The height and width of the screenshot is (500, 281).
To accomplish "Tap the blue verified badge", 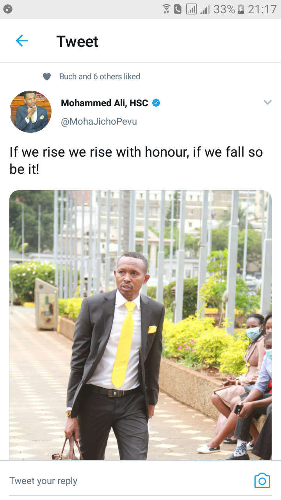I will [156, 103].
